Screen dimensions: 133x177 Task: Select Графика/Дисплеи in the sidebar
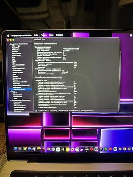coord(19,69)
